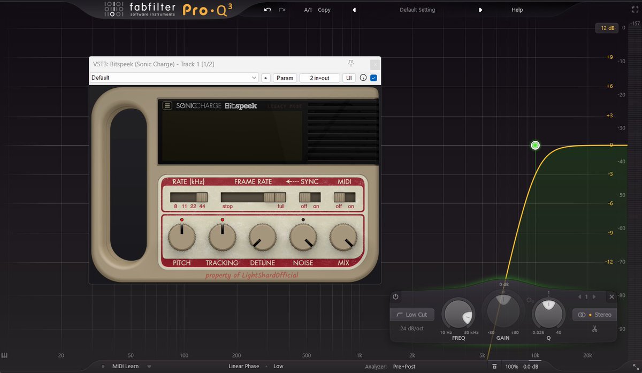Click the GAIN knob
The height and width of the screenshot is (373, 642).
coord(502,311)
